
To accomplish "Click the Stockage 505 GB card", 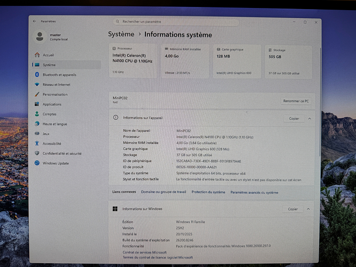I will click(288, 62).
